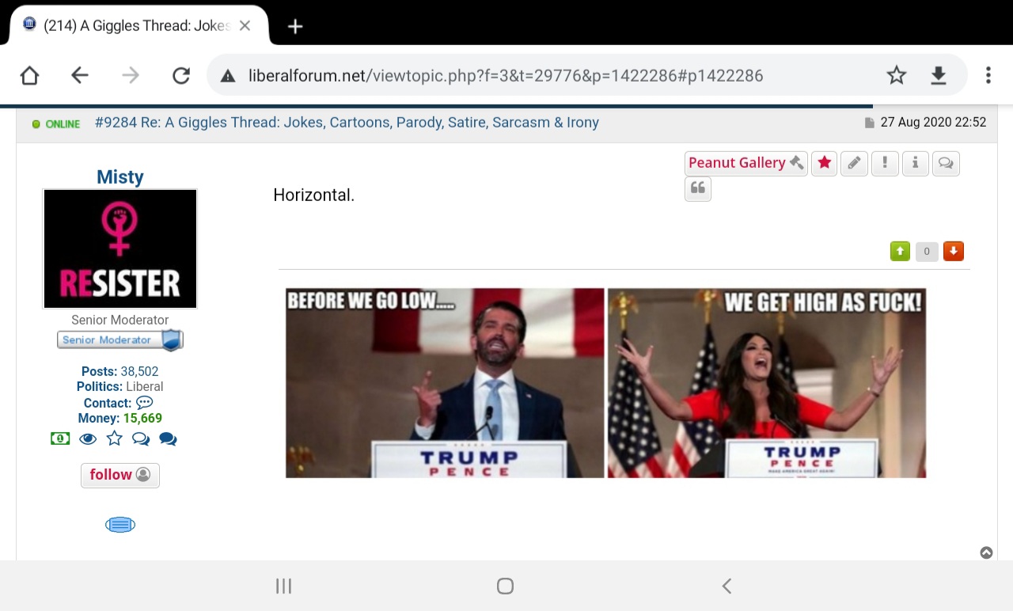This screenshot has height=611, width=1013.
Task: Click the Money amount 15,669
Action: (x=142, y=418)
